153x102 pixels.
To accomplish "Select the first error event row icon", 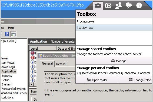I will click(x=33, y=53).
